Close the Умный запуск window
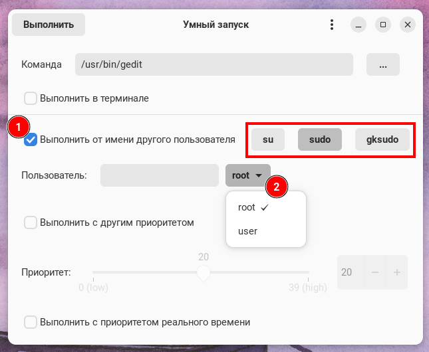 pos(408,25)
